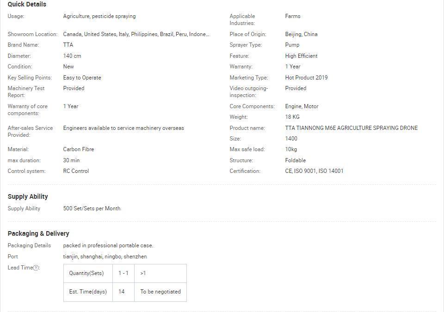Click the 'Carbon Fibre' material value

pyautogui.click(x=79, y=149)
